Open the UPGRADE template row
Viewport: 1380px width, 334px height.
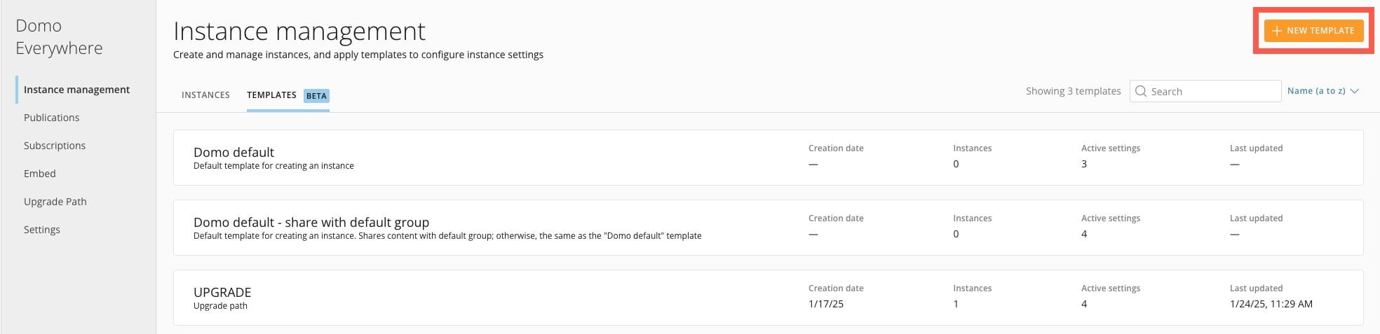point(768,298)
